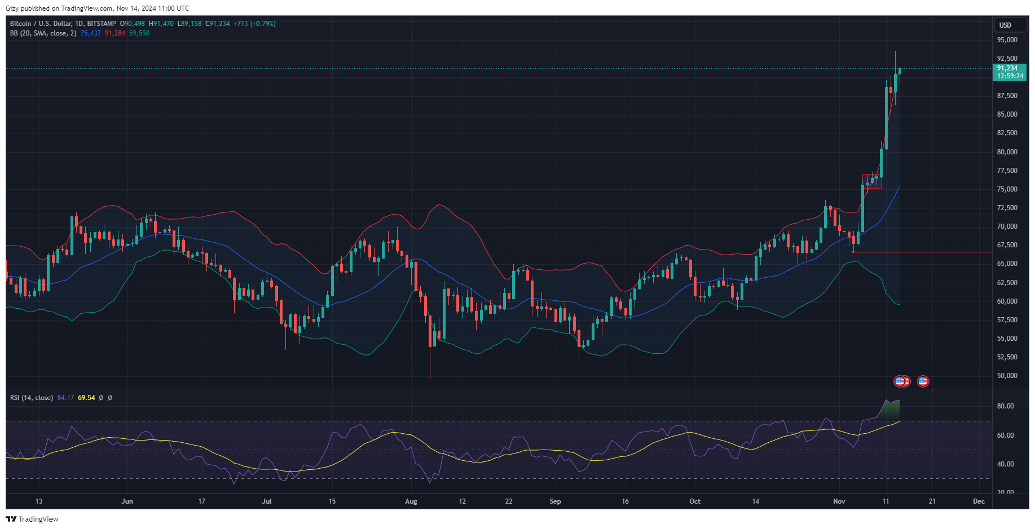Click the 55,000 price axis label

[x=1007, y=339]
